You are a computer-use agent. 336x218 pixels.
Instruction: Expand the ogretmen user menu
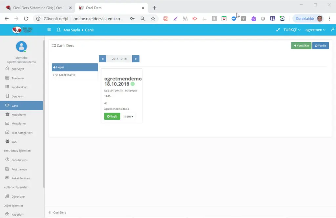pos(315,30)
